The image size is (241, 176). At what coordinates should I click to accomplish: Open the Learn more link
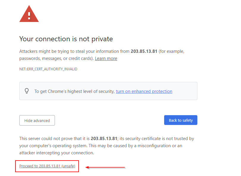[106, 58]
